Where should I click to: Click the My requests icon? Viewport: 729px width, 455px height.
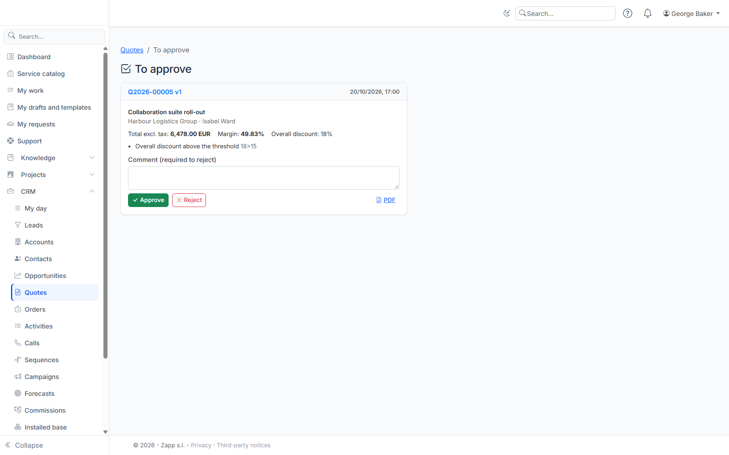(10, 124)
